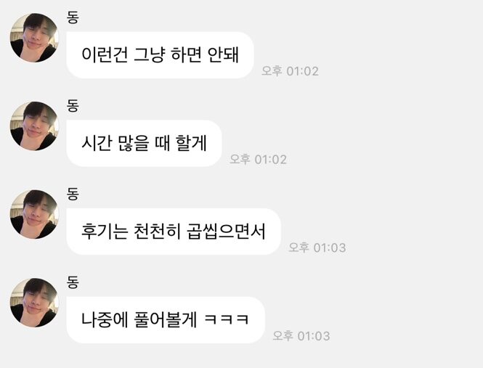Open profile photo beside '시간 많을 때 할게'

(x=34, y=126)
